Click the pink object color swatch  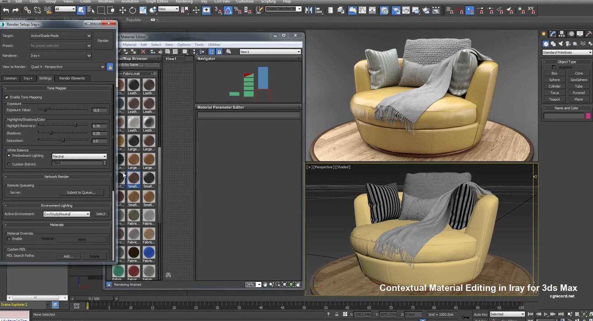click(x=588, y=116)
